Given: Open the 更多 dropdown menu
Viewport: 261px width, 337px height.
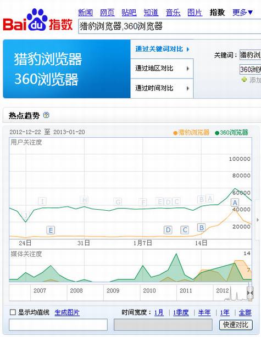Looking at the screenshot, I should pos(242,13).
